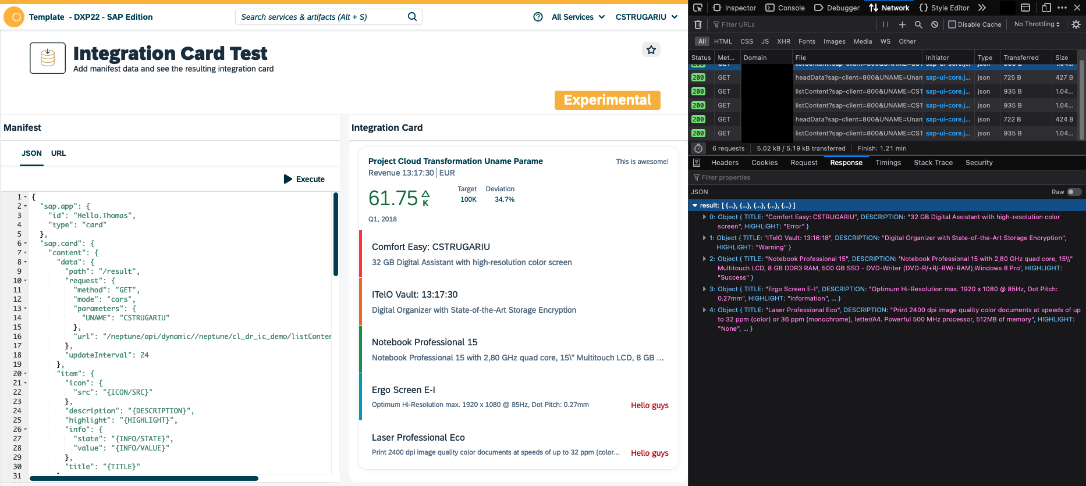Filter requests to Fonts only
The image size is (1086, 486).
point(807,41)
